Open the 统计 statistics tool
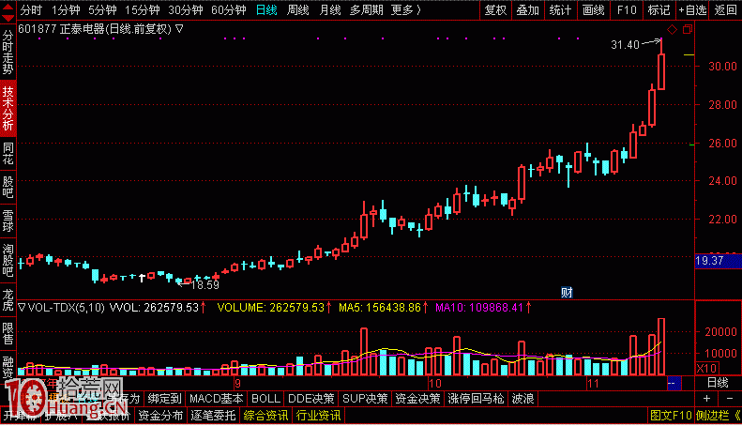742x426 pixels. pos(560,10)
